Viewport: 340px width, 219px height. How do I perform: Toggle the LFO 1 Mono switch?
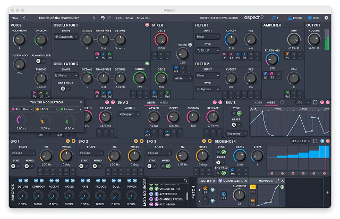[29, 166]
